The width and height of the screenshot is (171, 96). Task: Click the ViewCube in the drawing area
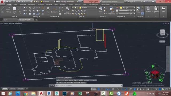click(162, 33)
